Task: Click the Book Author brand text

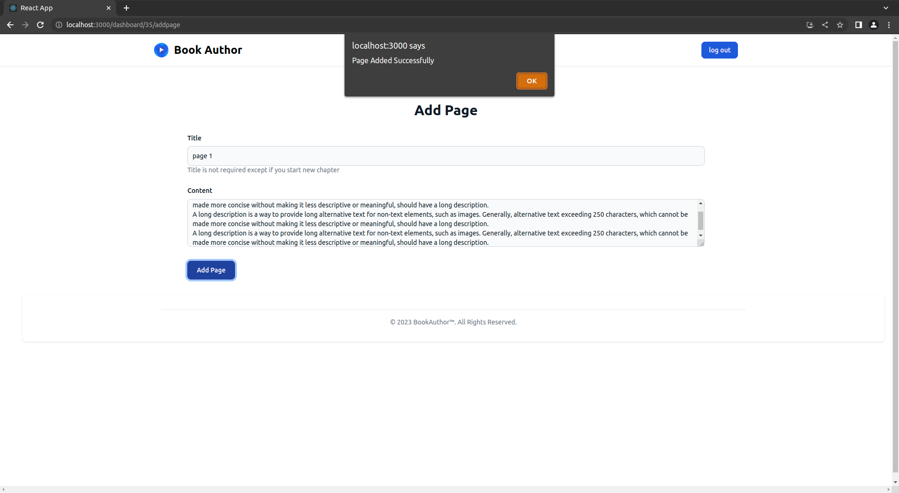Action: point(208,50)
